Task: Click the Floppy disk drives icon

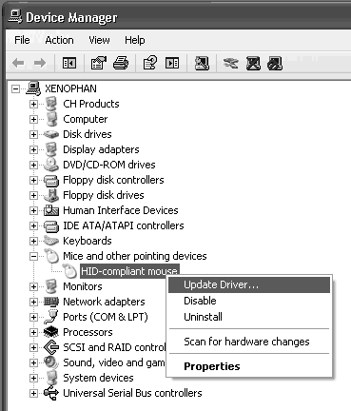Action: tap(51, 195)
